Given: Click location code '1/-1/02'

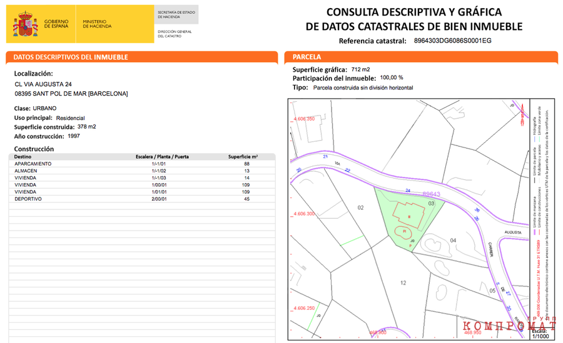Looking at the screenshot, I should [159, 171].
